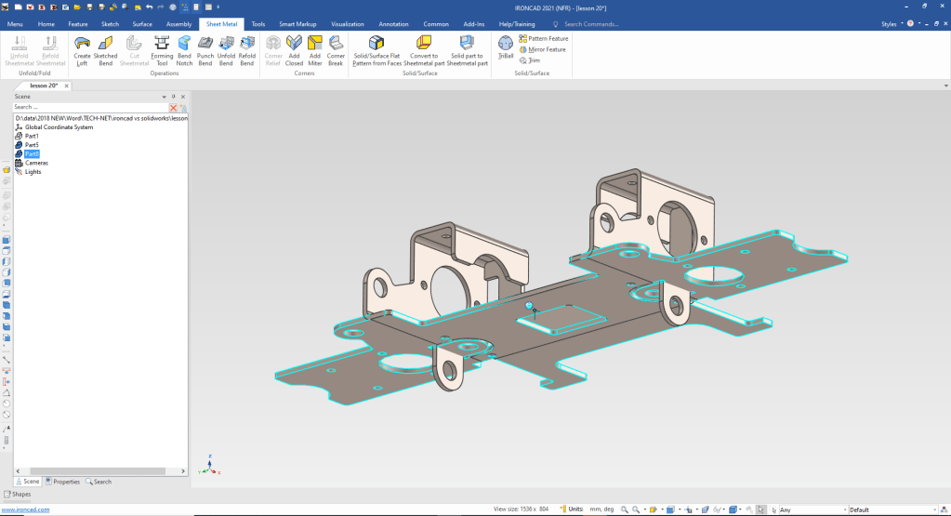Viewport: 951px width, 516px height.
Task: Select Part1 in the scene tree
Action: [x=32, y=136]
